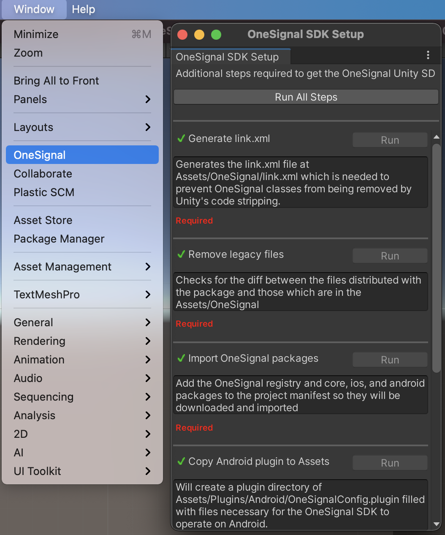Choose Minimize from the Window menu

(82, 34)
